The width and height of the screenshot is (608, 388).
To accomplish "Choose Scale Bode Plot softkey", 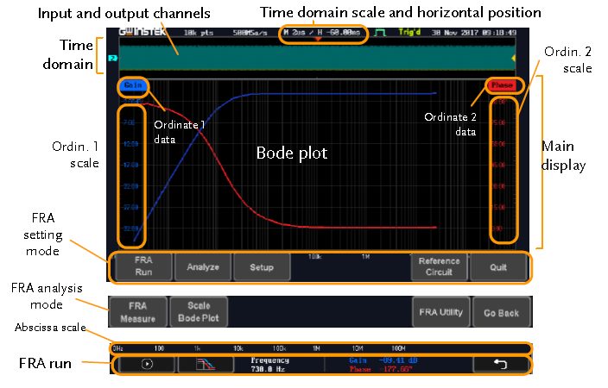I will pyautogui.click(x=198, y=311).
